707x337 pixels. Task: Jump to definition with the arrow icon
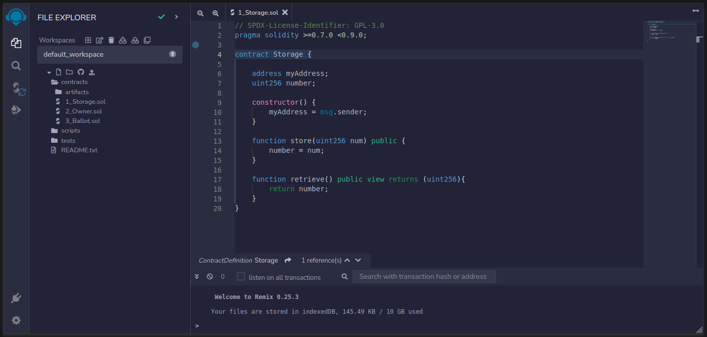288,260
